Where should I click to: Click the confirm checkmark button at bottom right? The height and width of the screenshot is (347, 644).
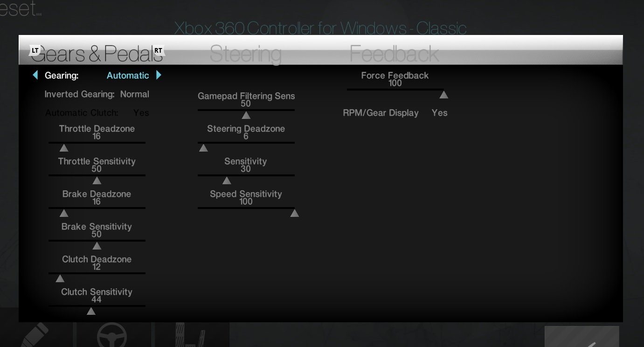(x=582, y=337)
